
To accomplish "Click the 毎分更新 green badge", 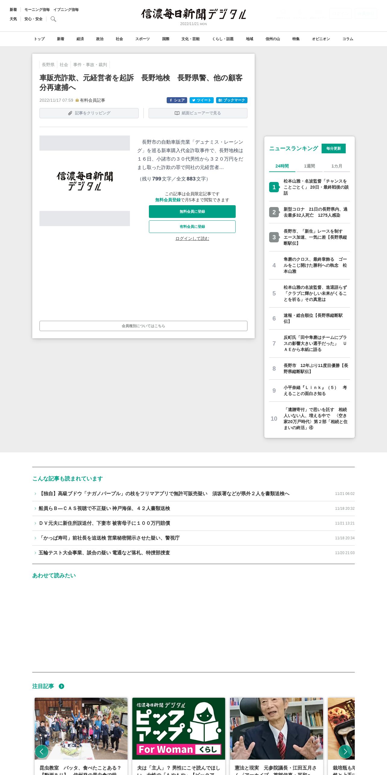I will tap(334, 148).
